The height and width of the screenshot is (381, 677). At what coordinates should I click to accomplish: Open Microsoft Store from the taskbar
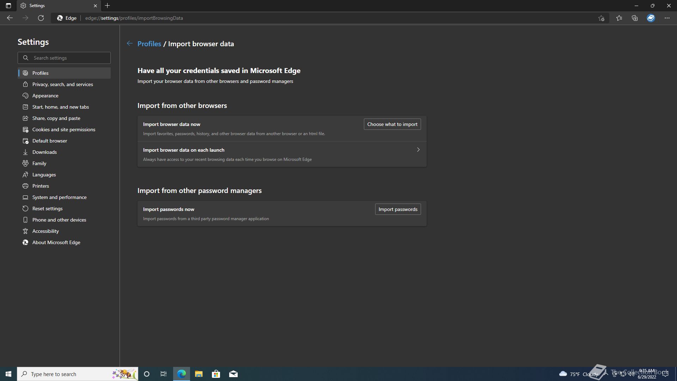click(x=216, y=374)
